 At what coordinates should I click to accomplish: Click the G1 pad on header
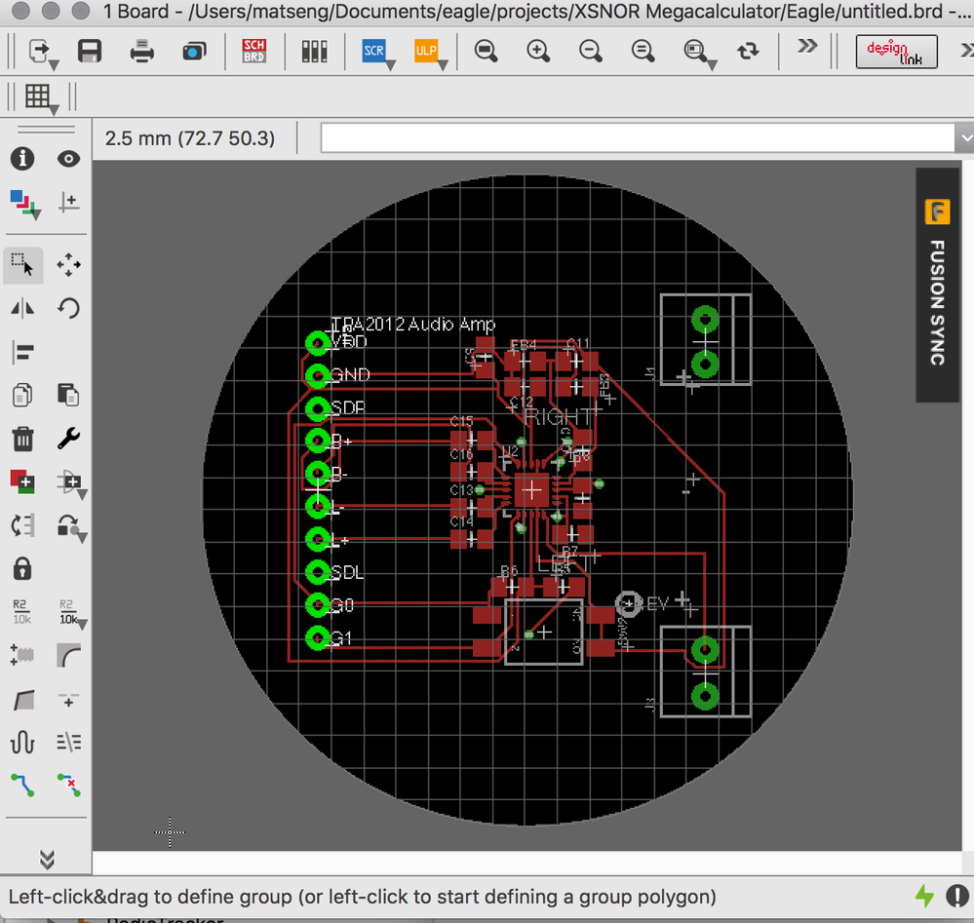(318, 637)
